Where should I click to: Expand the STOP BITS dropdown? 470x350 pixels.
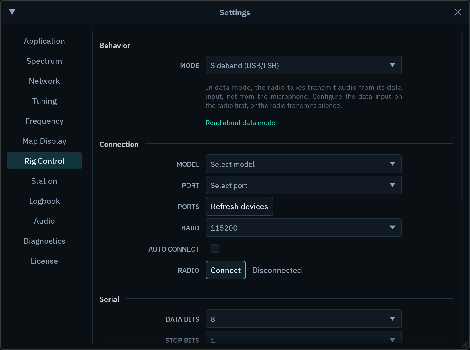[x=303, y=337]
